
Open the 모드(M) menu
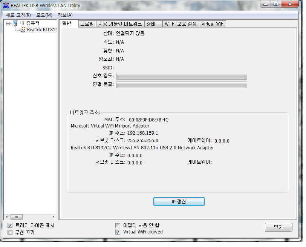click(44, 15)
